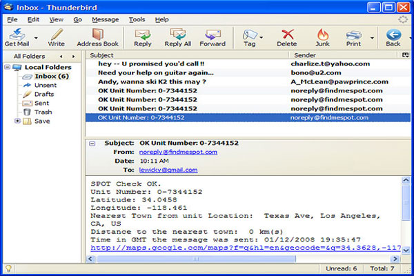Open the column picker icon
Image resolution: width=414 pixels, height=276 pixels.
[405, 55]
